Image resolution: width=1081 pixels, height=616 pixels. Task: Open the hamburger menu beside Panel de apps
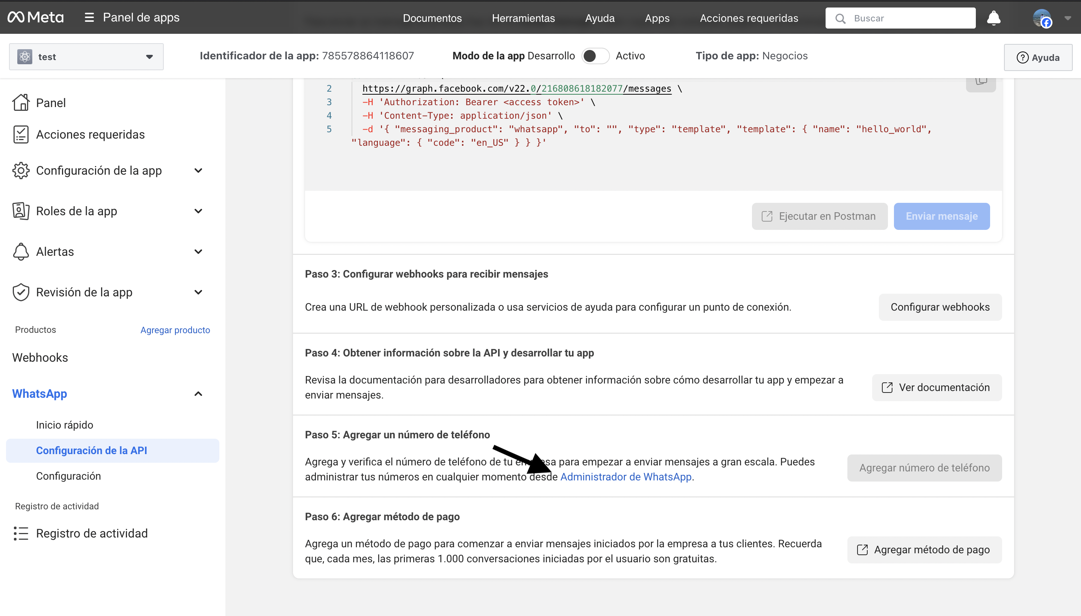click(x=89, y=17)
